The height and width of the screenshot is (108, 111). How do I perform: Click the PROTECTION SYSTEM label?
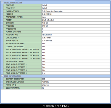point(14,17)
